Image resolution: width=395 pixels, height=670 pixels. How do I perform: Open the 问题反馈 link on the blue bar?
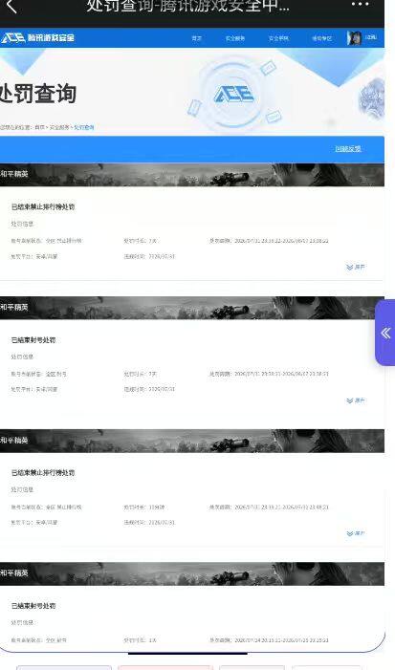[x=348, y=149]
